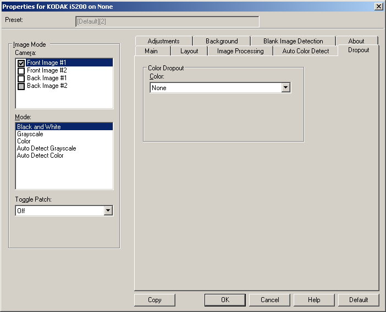
Task: Select the Back Image #2 row label
Action: pos(47,86)
